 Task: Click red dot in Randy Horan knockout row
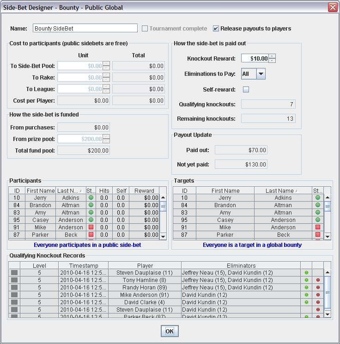[x=318, y=288]
